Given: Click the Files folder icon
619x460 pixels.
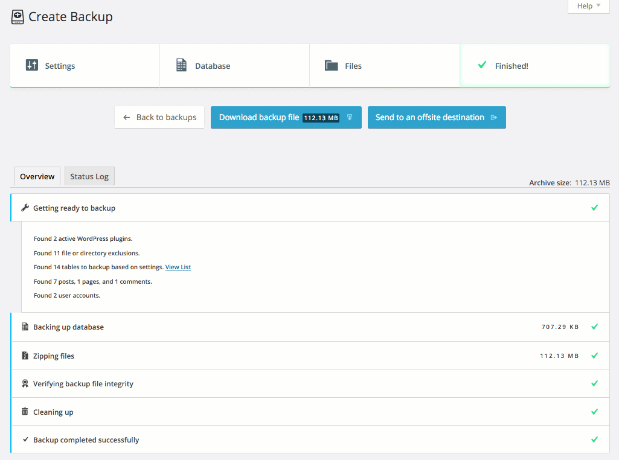Looking at the screenshot, I should click(x=331, y=65).
